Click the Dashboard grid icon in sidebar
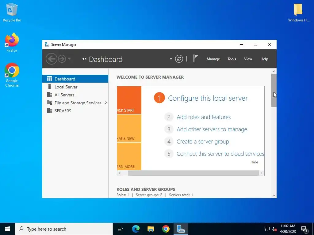This screenshot has height=235, width=314. (50, 79)
